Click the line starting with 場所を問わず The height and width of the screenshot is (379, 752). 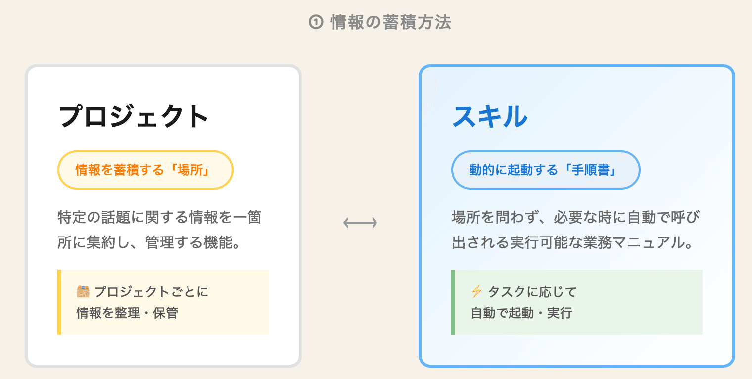576,217
